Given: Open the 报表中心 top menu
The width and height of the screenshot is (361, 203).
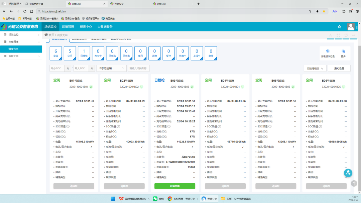Looking at the screenshot, I should [x=86, y=27].
